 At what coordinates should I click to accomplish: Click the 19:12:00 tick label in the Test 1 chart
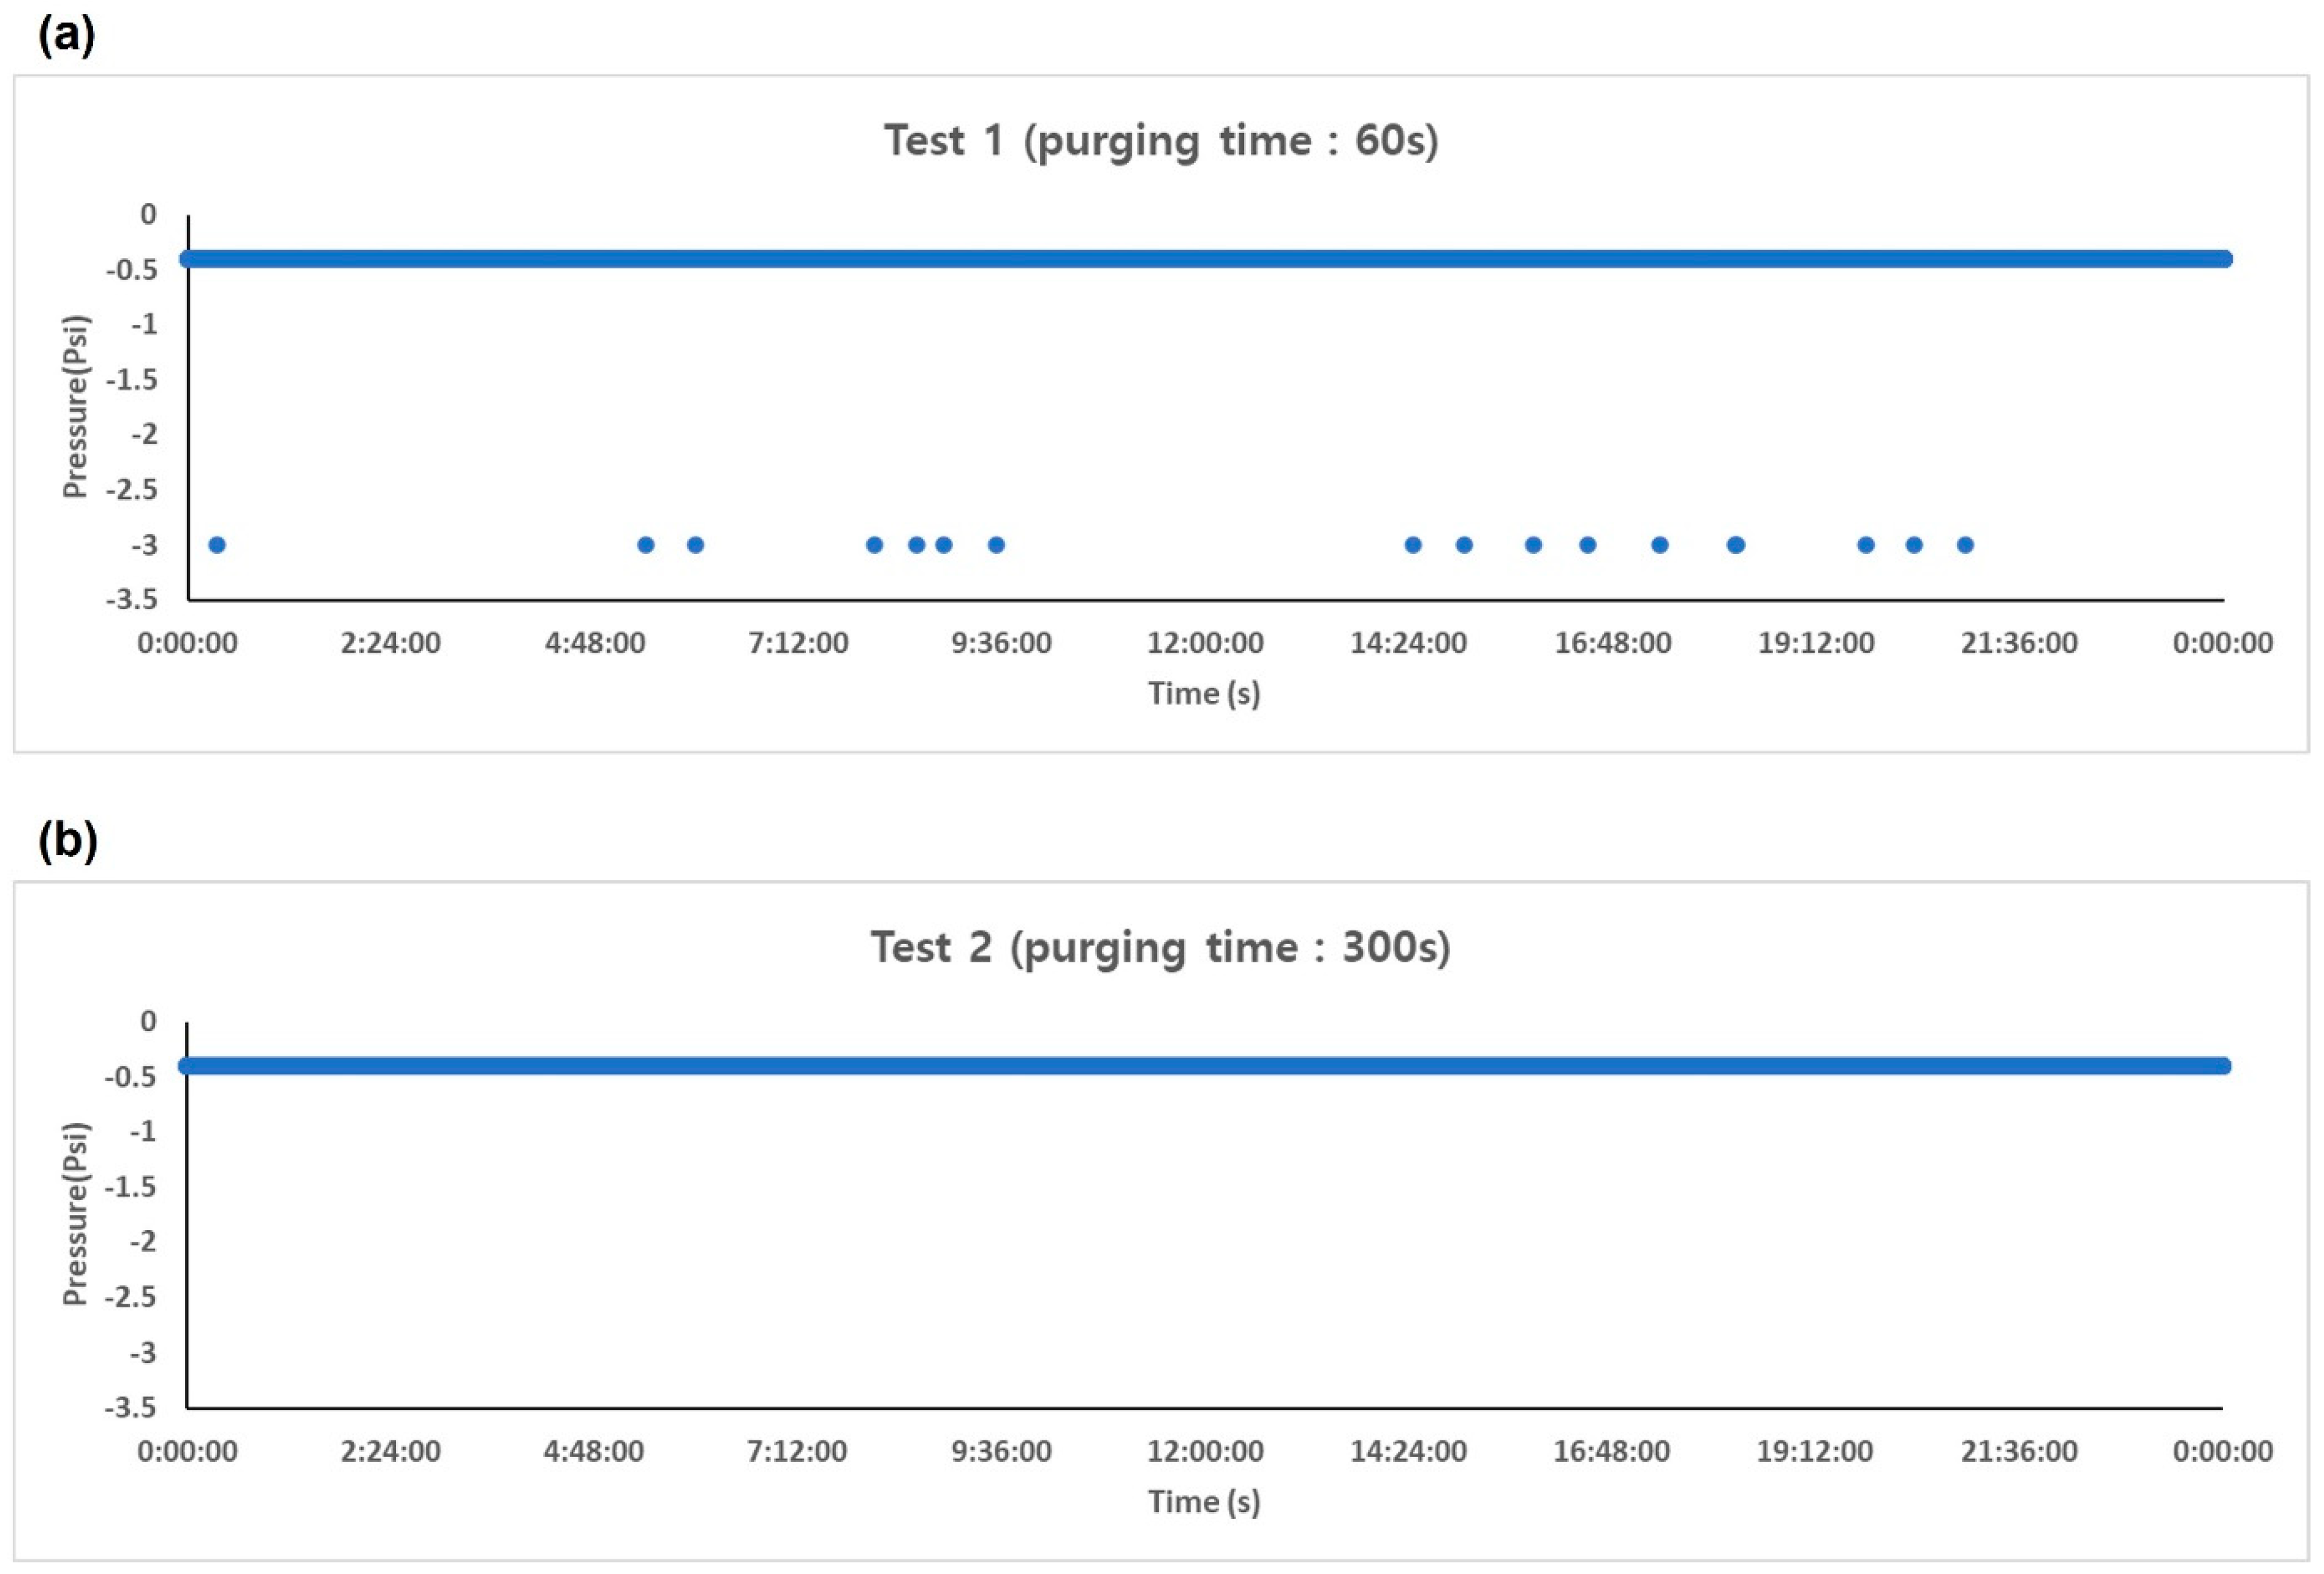(x=1816, y=643)
